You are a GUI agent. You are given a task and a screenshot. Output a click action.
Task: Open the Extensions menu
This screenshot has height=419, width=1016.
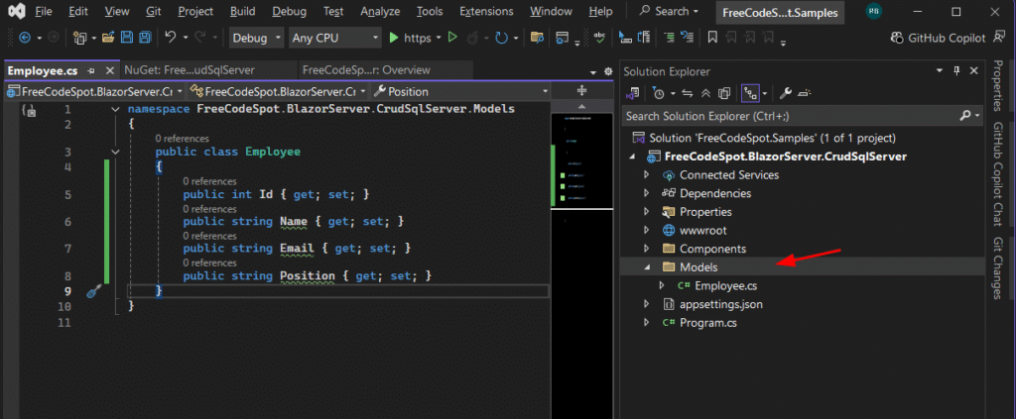point(486,11)
